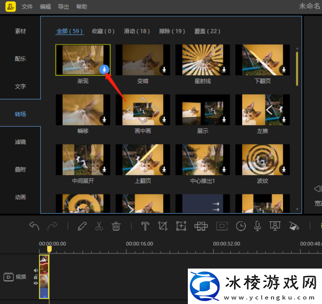322x304 pixels.
Task: Switch to the 叠附 sidebar tab
Action: tap(20, 170)
